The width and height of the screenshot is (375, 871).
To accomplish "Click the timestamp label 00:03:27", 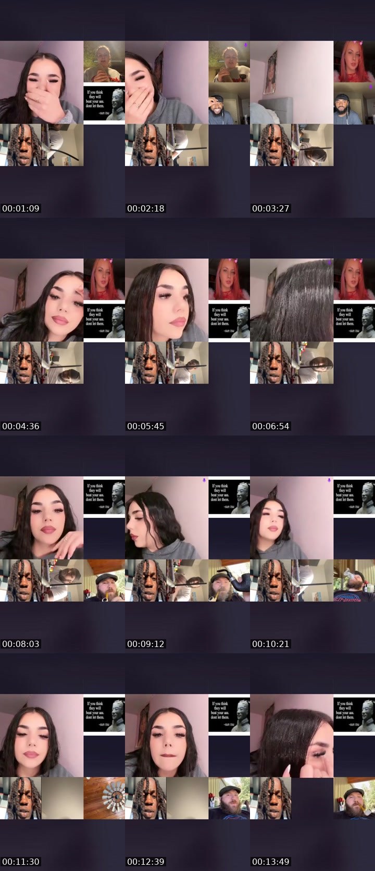I will [x=271, y=208].
